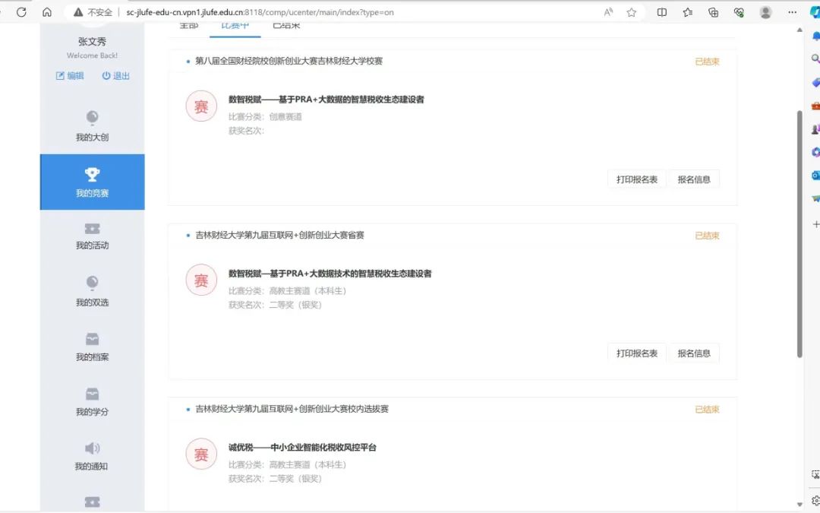This screenshot has width=820, height=513.
Task: Select the 比赛中 tab
Action: 235,26
